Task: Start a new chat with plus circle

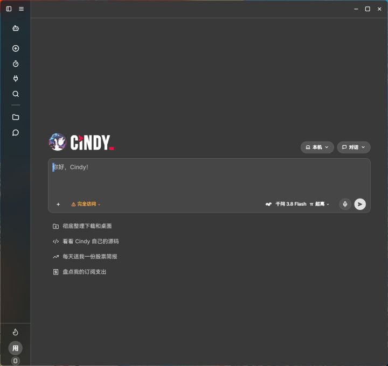Action: pyautogui.click(x=16, y=48)
